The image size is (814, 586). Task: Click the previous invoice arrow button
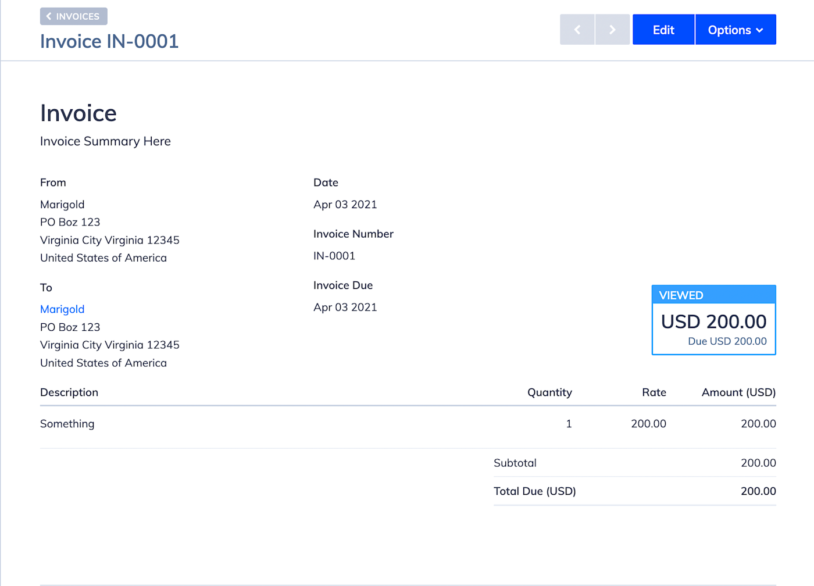[577, 30]
